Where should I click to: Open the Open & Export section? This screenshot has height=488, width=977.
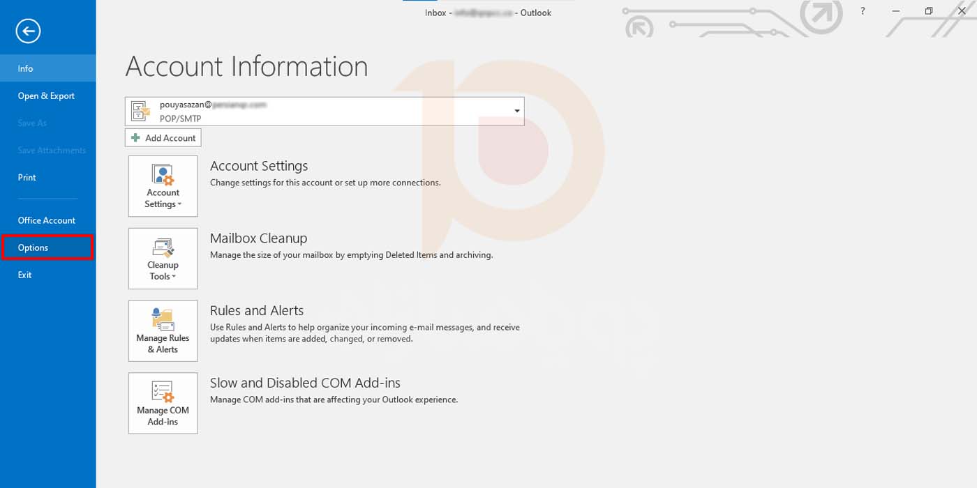(46, 96)
